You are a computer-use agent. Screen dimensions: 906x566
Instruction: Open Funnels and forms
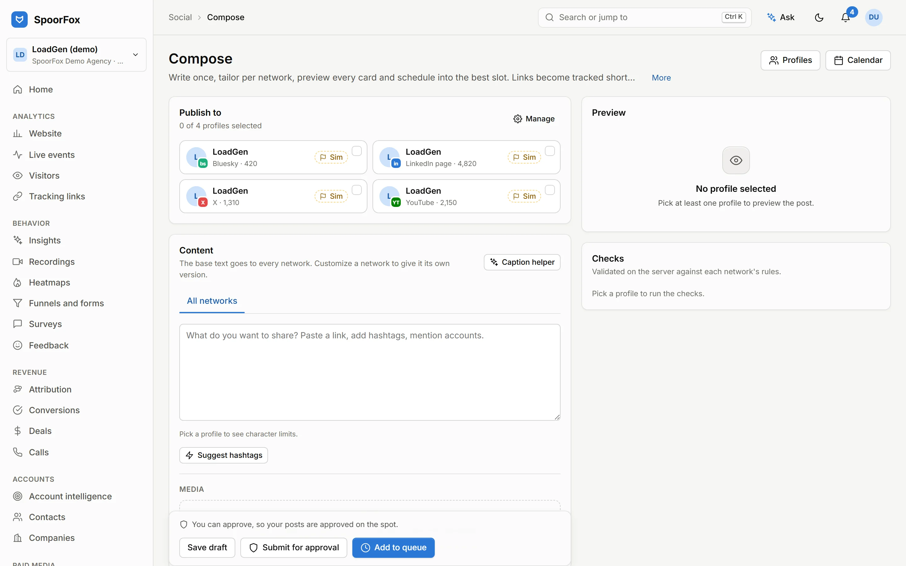[76, 303]
